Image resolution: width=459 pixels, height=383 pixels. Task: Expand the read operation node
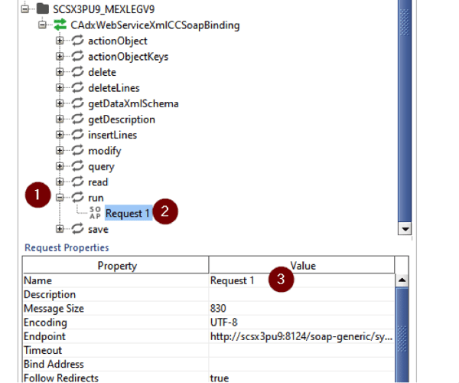point(60,182)
